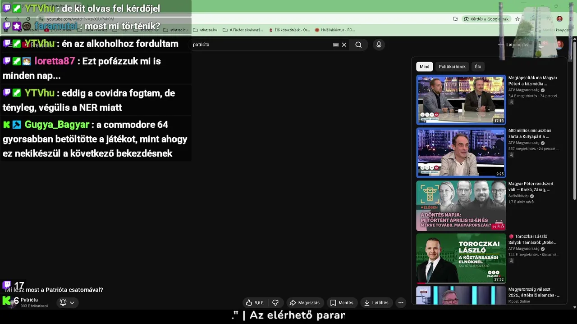The width and height of the screenshot is (577, 324).
Task: Open the Toroczkai László video thumbnail
Action: [461, 258]
